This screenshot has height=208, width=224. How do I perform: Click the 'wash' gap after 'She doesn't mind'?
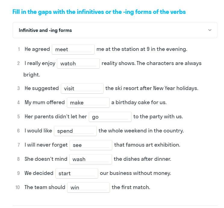pyautogui.click(x=90, y=159)
